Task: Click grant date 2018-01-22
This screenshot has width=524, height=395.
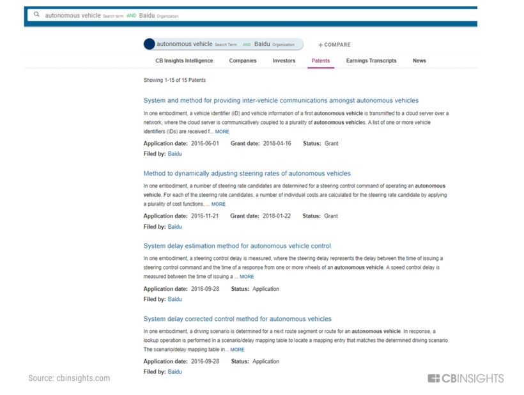Action: point(276,216)
